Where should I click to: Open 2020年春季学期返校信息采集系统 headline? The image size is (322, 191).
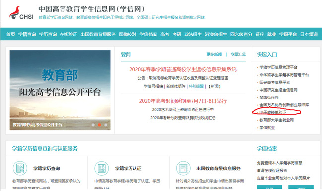[183, 69]
